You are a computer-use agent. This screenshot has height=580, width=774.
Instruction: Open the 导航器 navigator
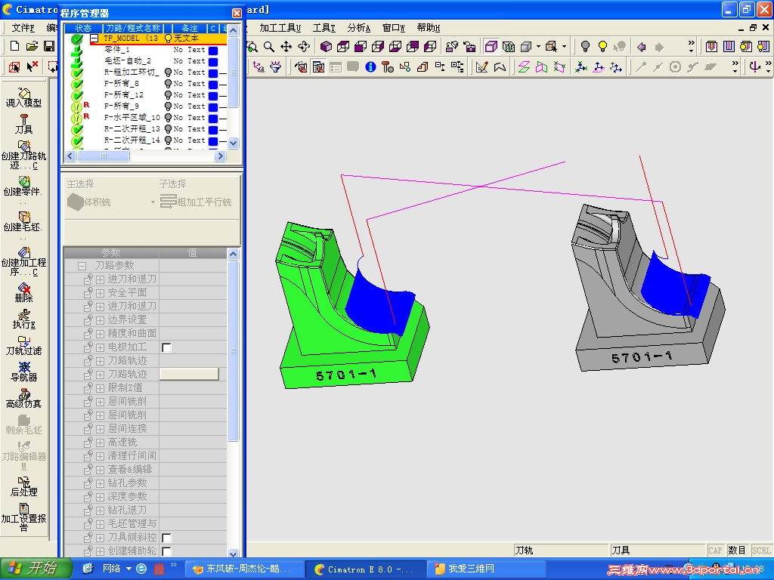pos(23,372)
